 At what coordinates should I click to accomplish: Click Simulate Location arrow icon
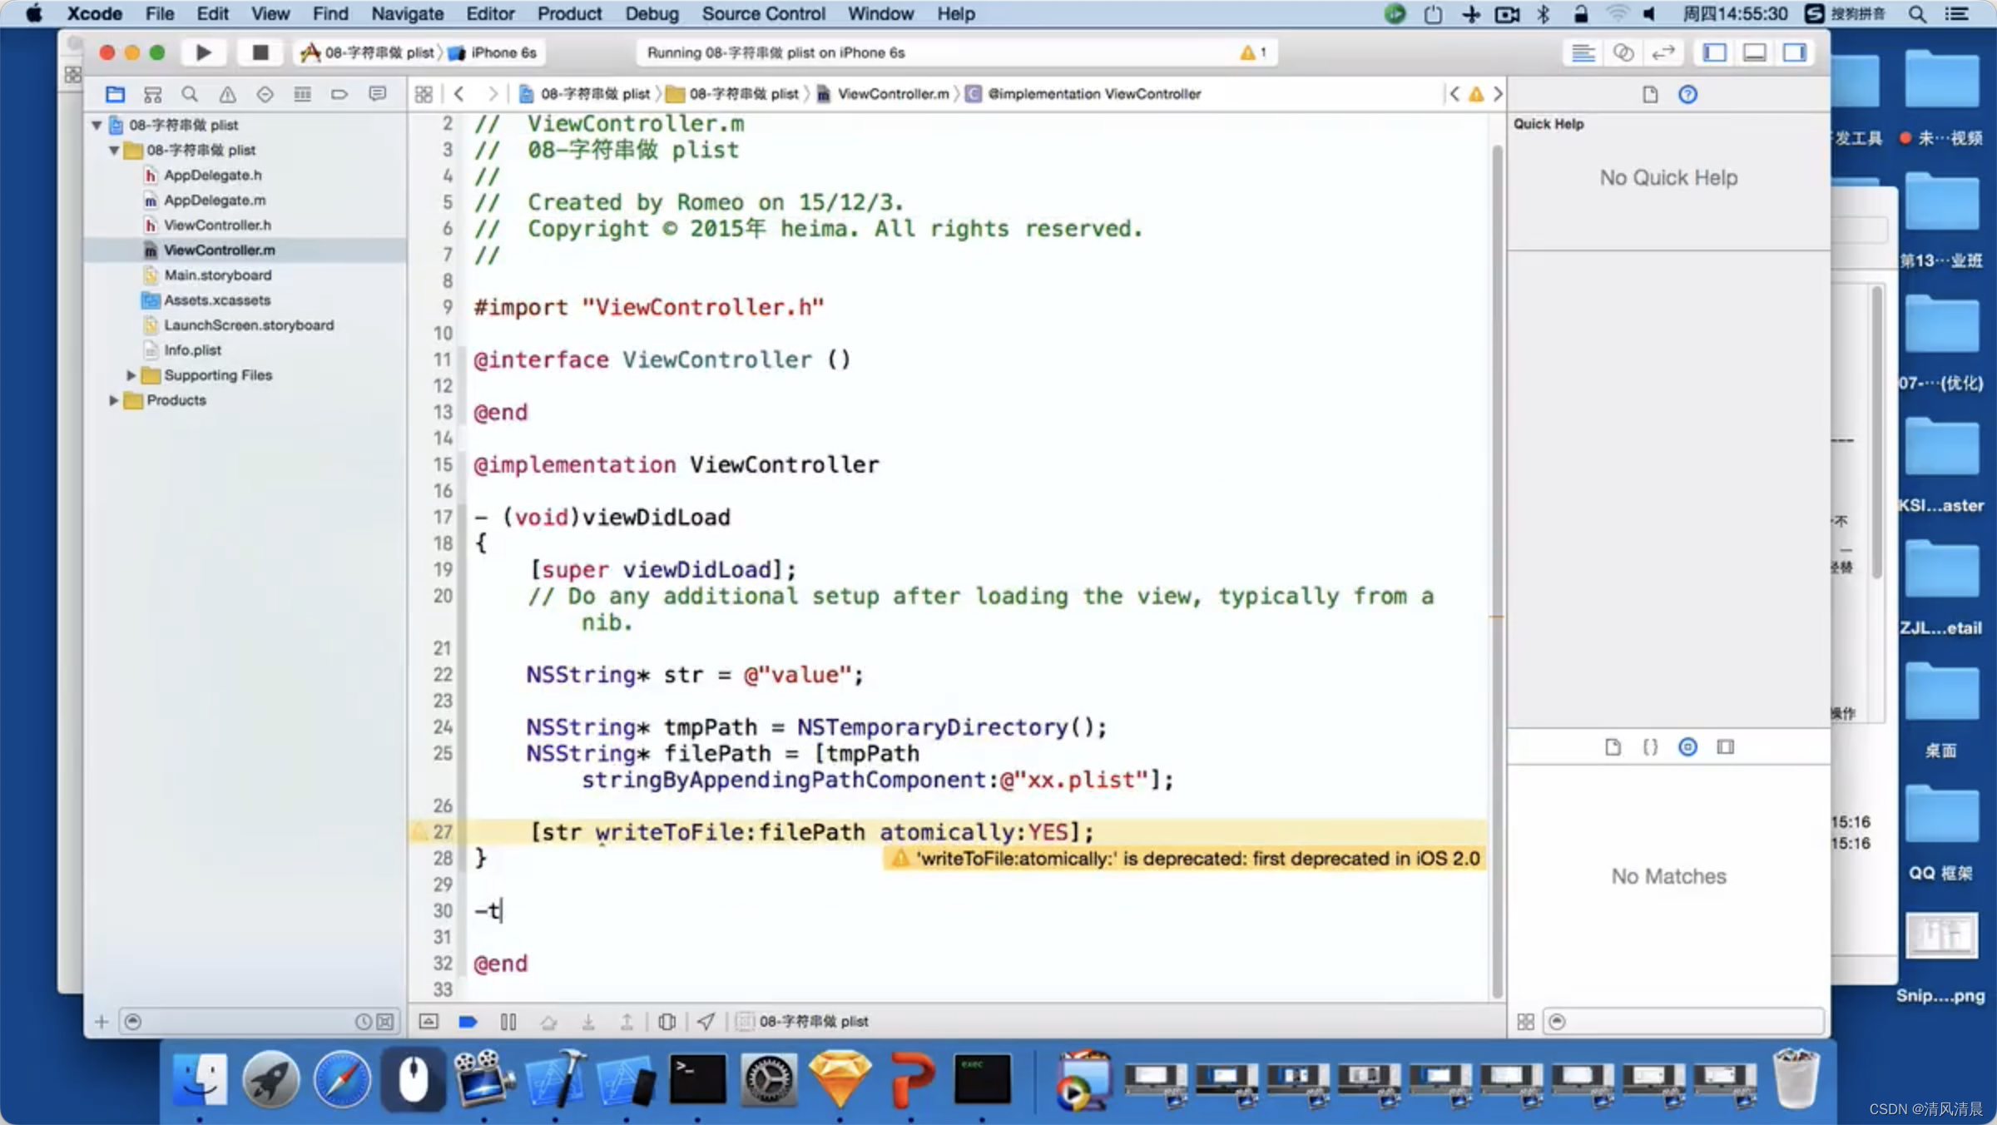click(706, 1021)
